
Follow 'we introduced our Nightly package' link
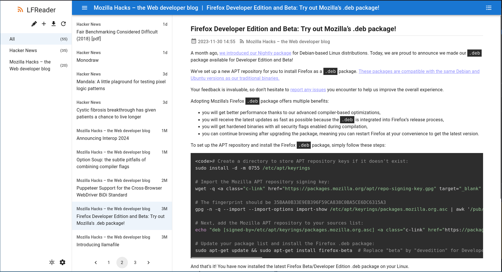pyautogui.click(x=255, y=53)
